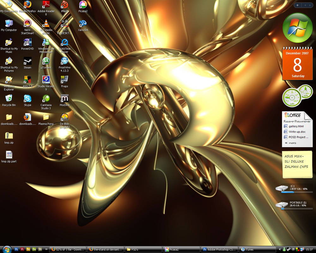Switch to Adobe Photoshop CS taskbar window
Viewport: 316px width, 253px height.
(x=220, y=250)
